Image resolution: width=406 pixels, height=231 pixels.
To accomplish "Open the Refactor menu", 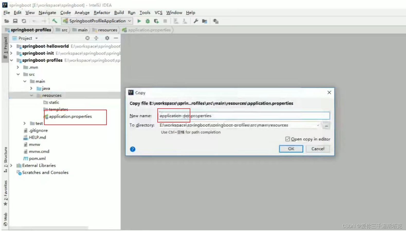I will pyautogui.click(x=102, y=13).
